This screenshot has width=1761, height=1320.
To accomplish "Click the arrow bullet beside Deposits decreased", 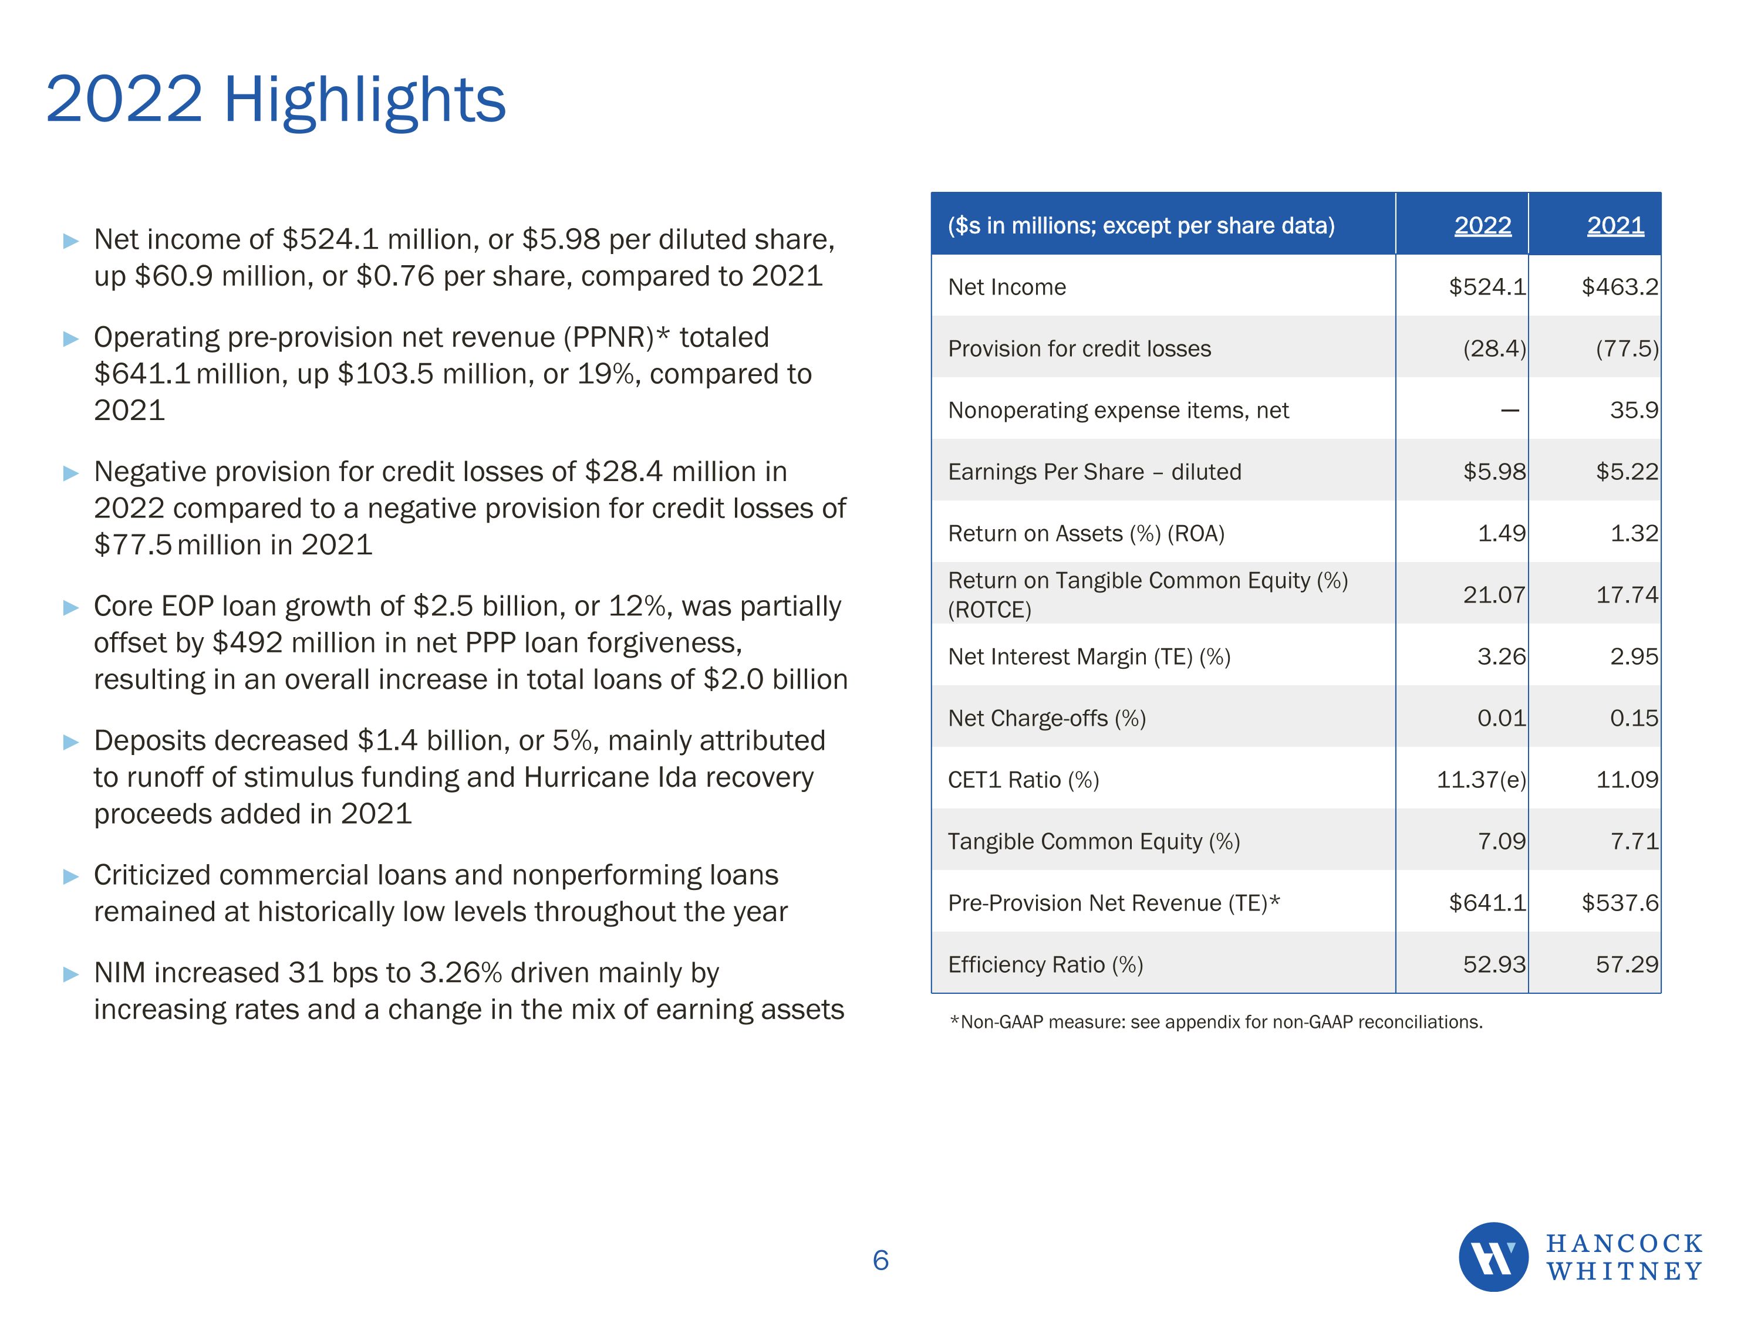I will point(71,742).
